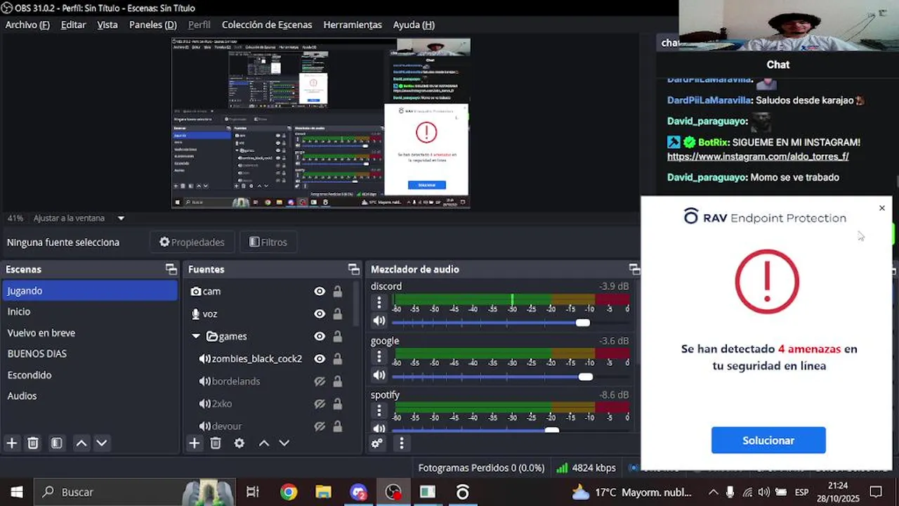Screen dimensions: 899x506
Task: Undock the Mezclador de audio panel
Action: (x=634, y=269)
